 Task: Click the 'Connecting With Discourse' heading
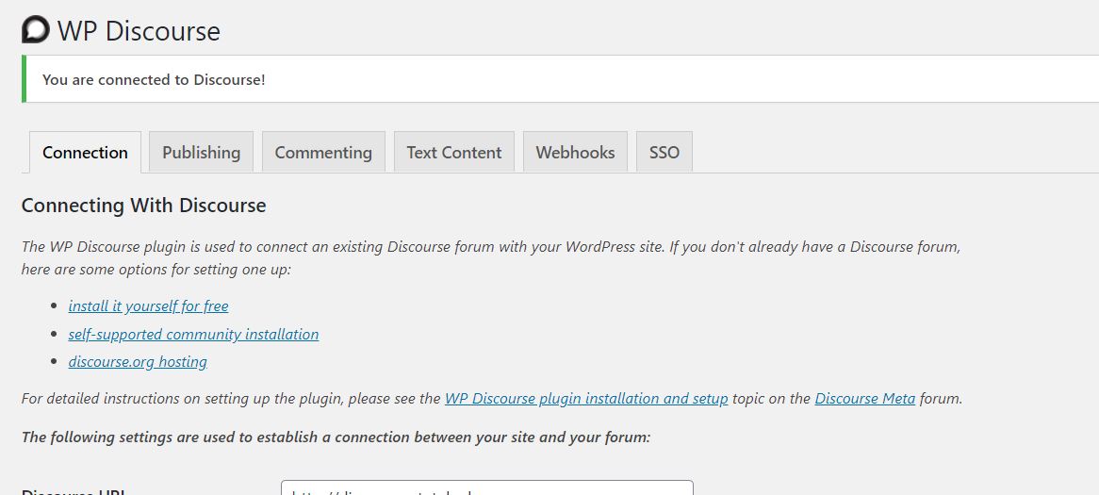click(x=143, y=206)
